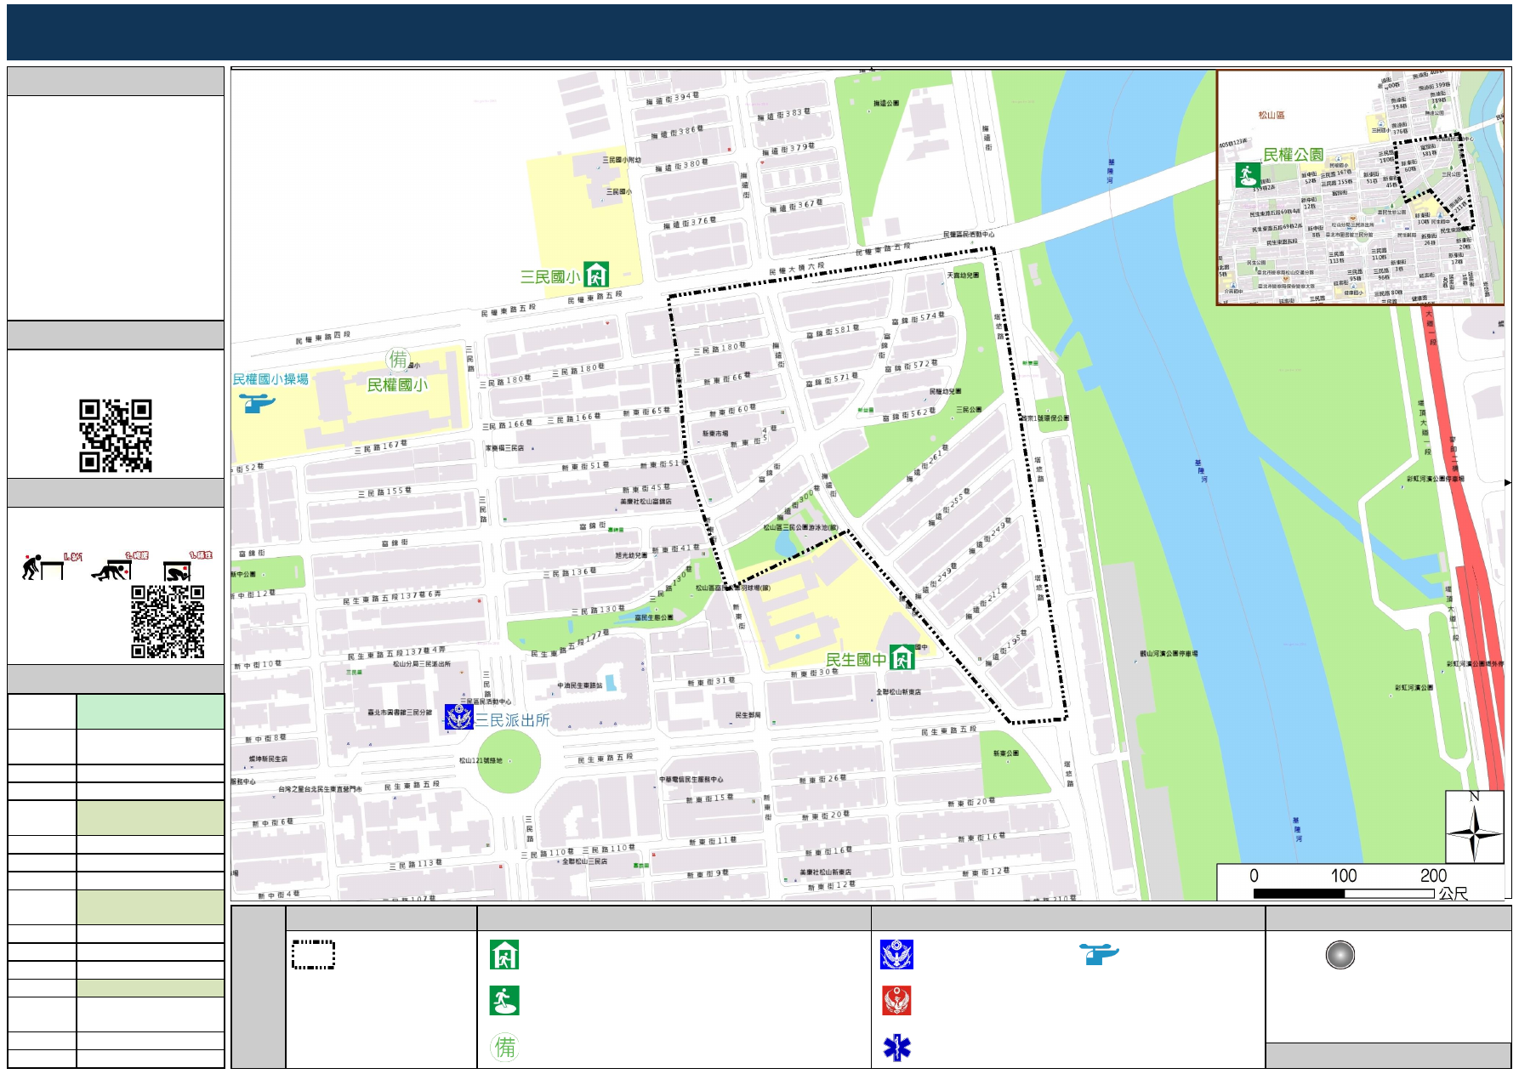Viewport: 1519px width, 1074px height.
Task: Click the third green cell in left table
Action: (x=151, y=906)
